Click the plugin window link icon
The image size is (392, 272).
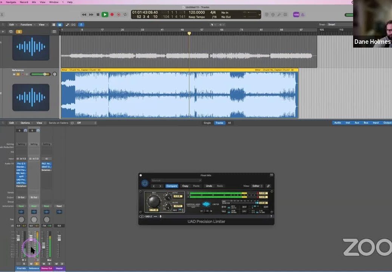(268, 186)
